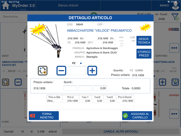
Task: Add background article to cart icon
Action: tap(175, 82)
